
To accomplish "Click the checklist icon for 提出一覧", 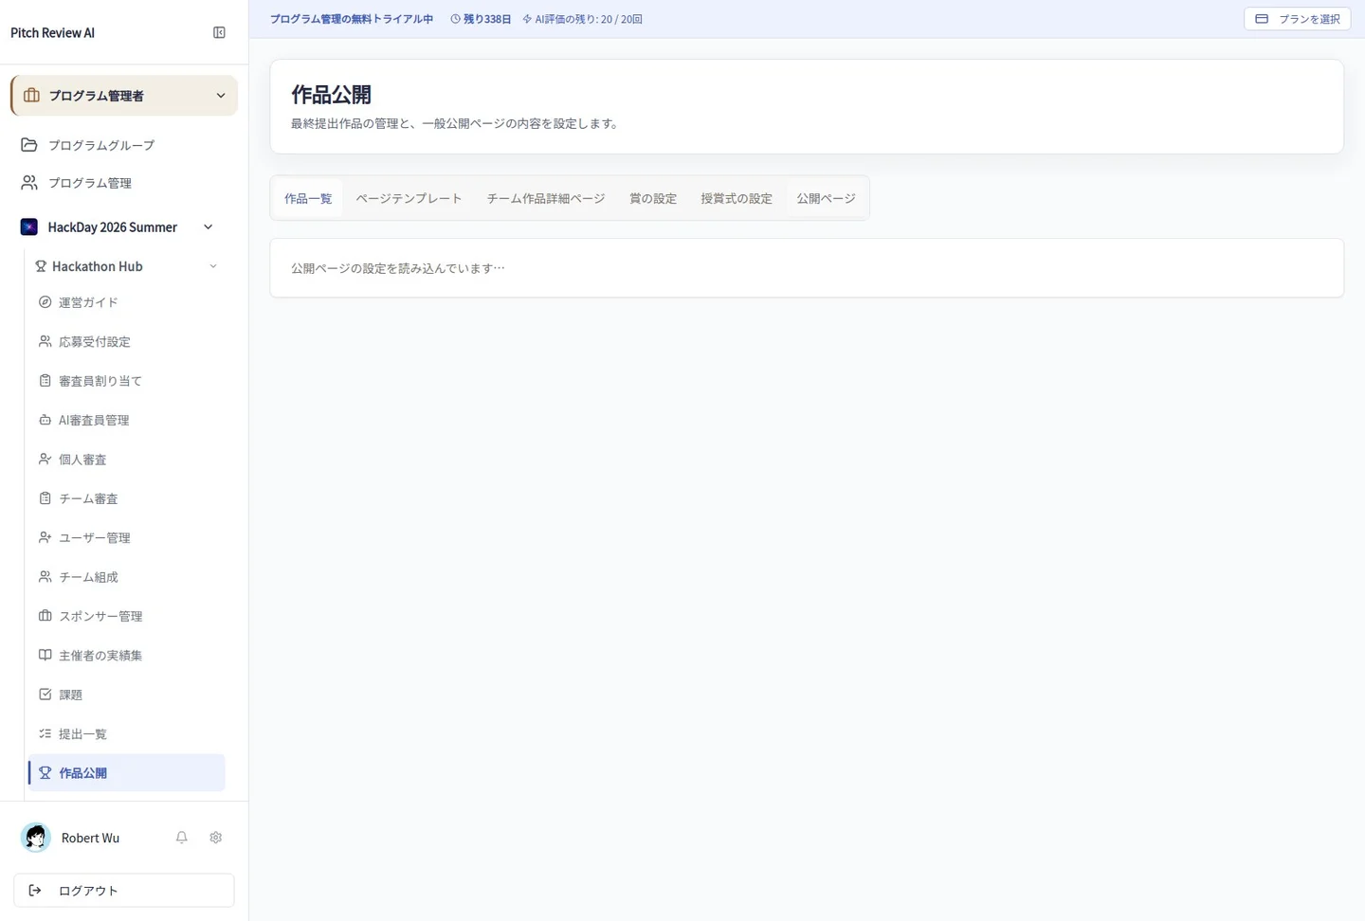I will pyautogui.click(x=45, y=734).
